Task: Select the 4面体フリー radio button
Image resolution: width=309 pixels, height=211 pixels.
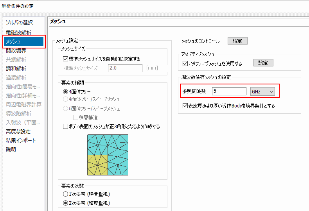Action: (66, 91)
